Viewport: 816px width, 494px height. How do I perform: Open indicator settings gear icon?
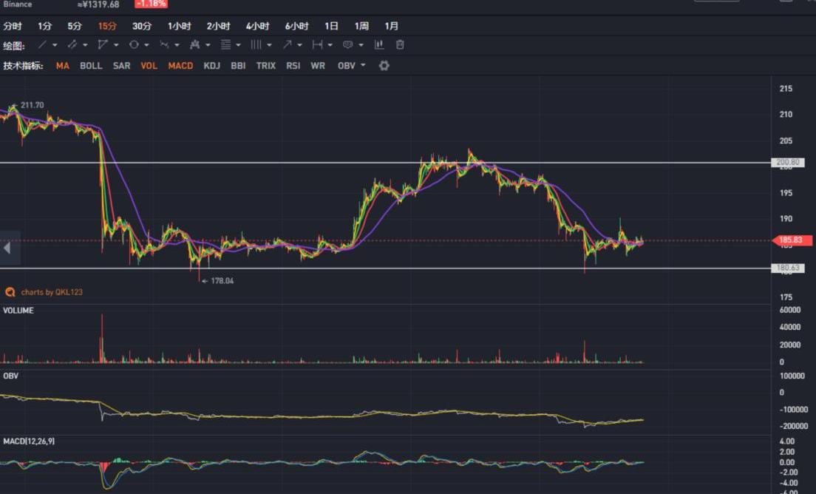384,66
